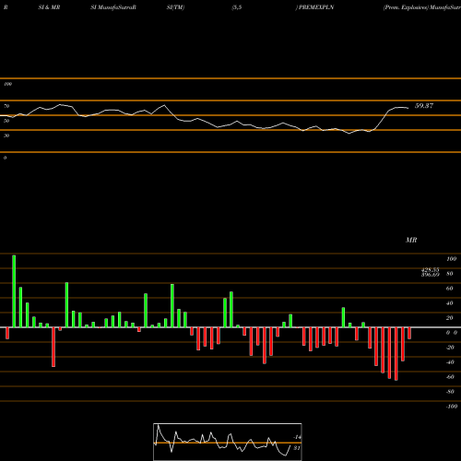Image resolution: width=461 pixels, height=461 pixels.
Task: Click the price value 428.55
Action: (431, 269)
